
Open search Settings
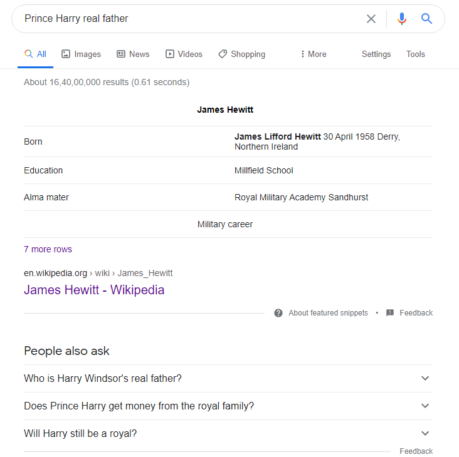(x=376, y=54)
